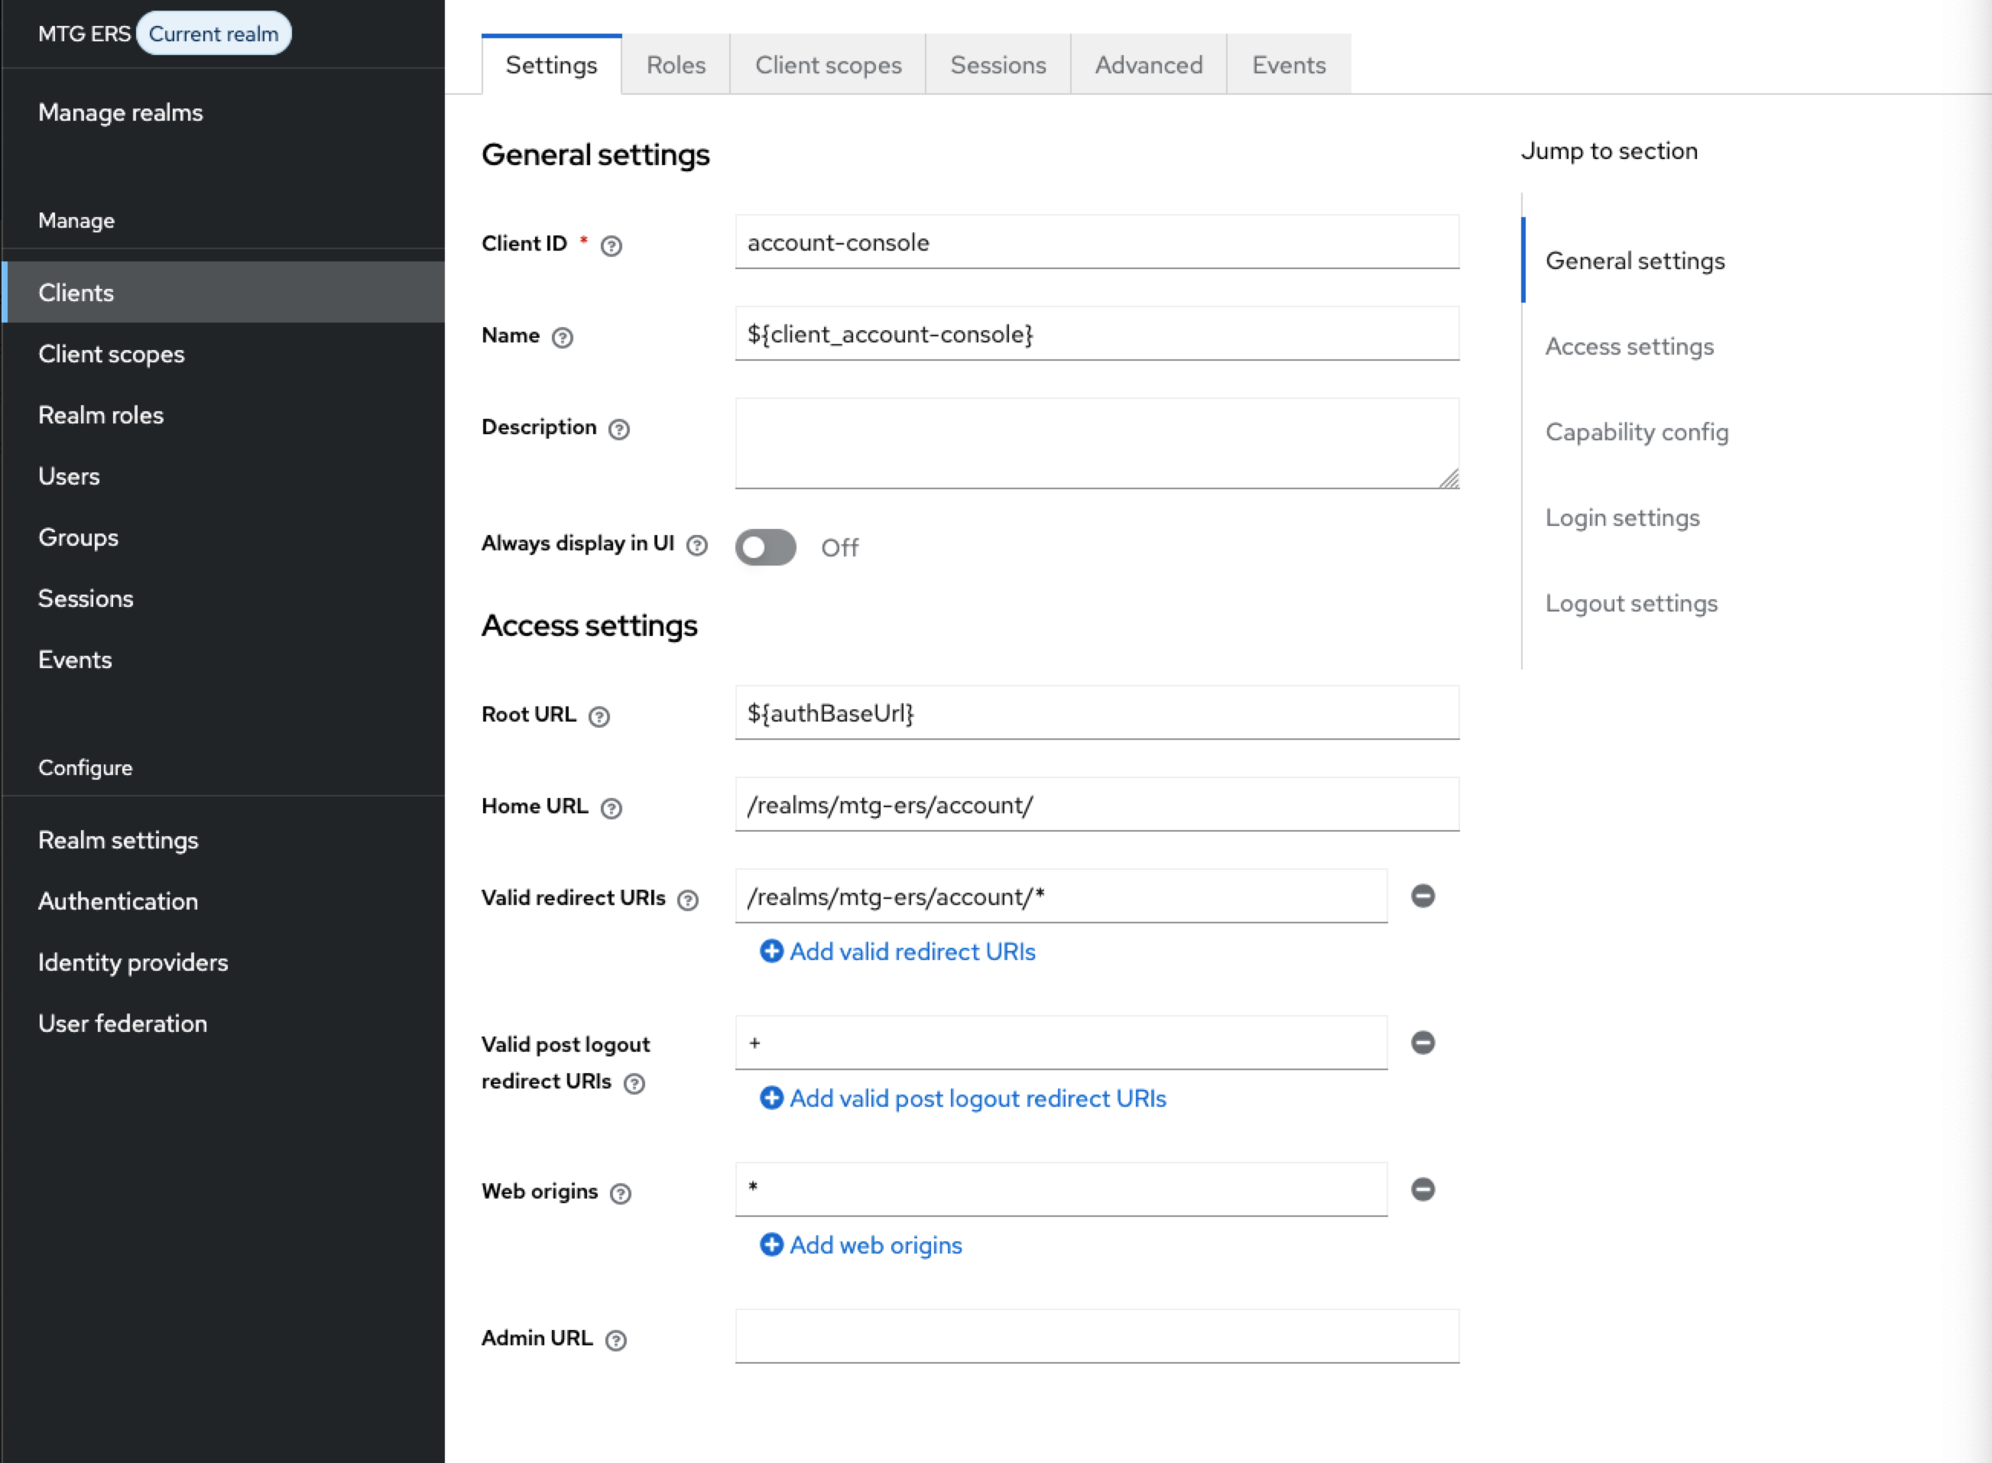Remove the /realms/mtg-ers/account/* redirect URI entry

[x=1423, y=895]
